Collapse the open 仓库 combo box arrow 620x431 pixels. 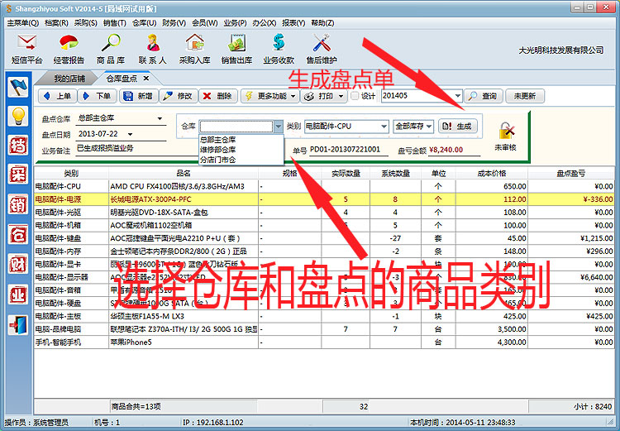pyautogui.click(x=279, y=127)
